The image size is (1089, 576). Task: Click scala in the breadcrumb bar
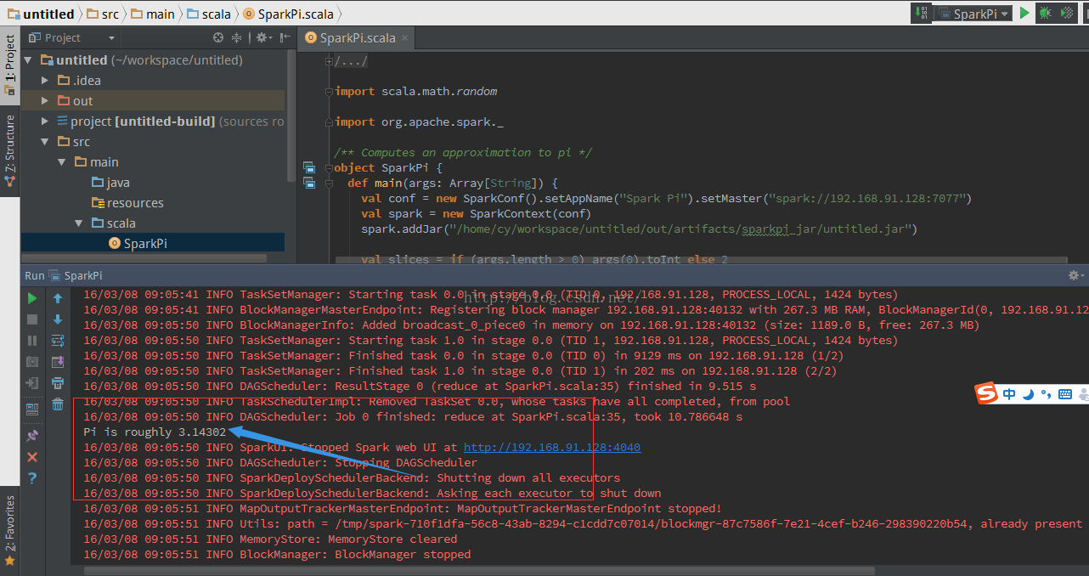tap(209, 14)
